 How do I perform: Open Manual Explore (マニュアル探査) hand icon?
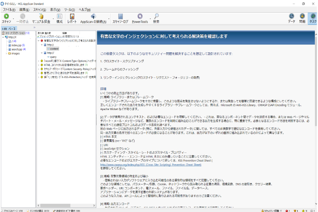tap(41, 16)
